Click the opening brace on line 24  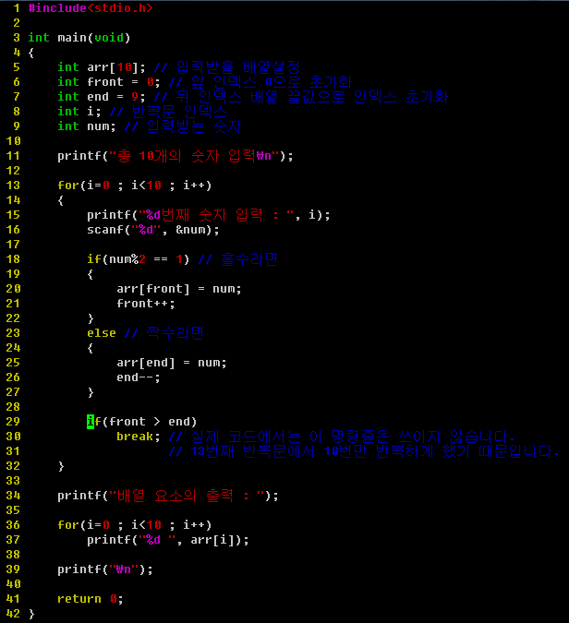(x=91, y=348)
